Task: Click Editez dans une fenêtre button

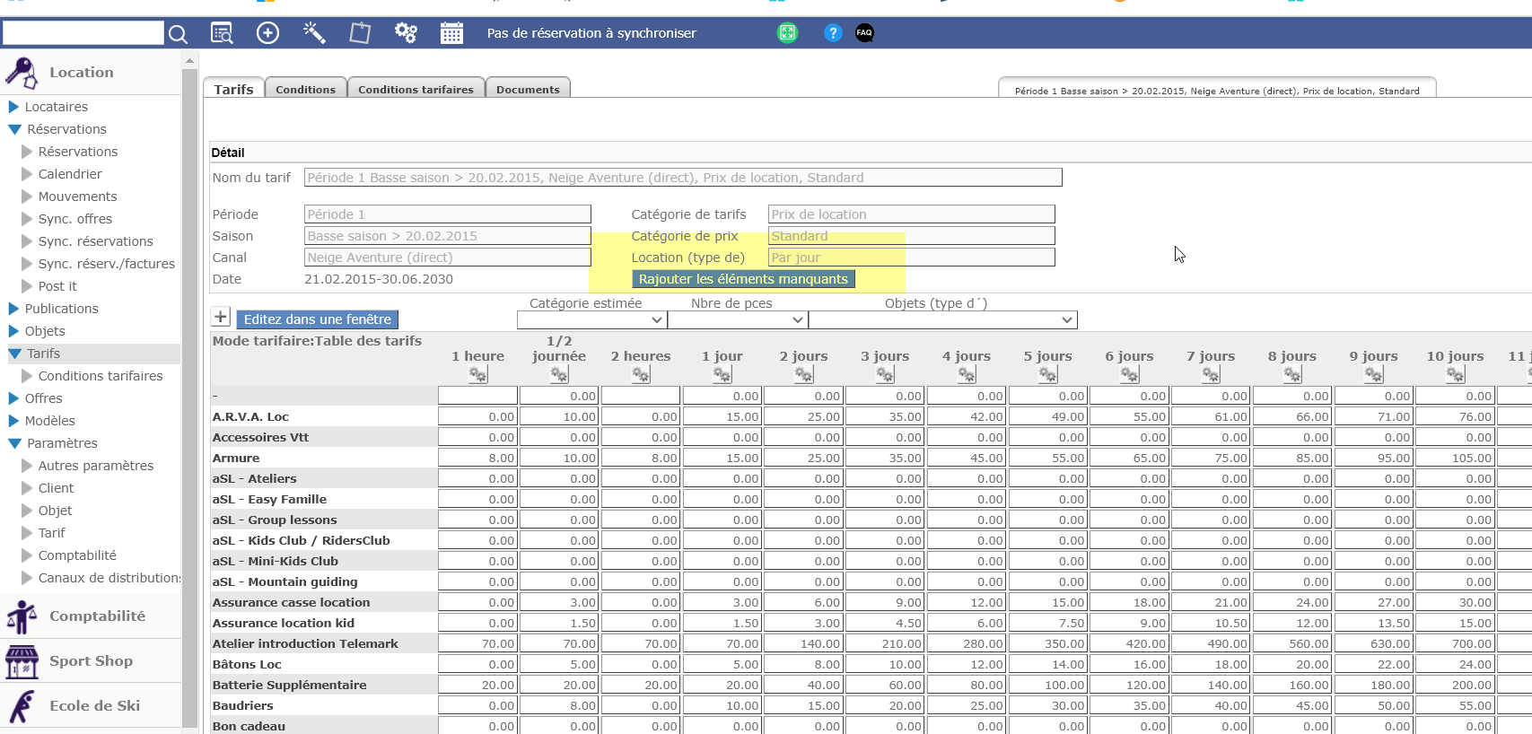Action: (x=317, y=319)
